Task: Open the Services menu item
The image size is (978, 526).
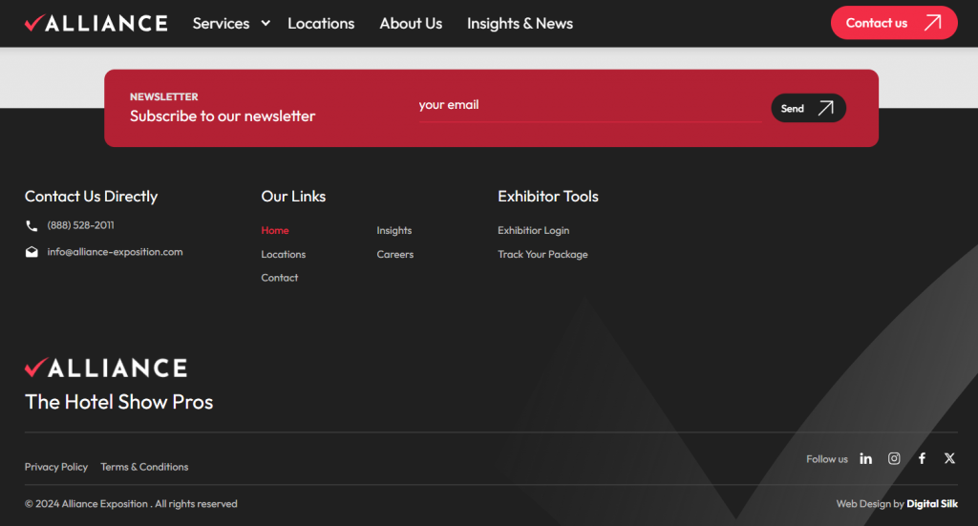Action: click(221, 24)
